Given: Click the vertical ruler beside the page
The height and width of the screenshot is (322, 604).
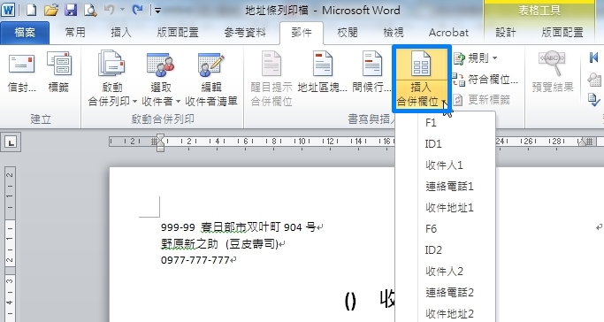Looking at the screenshot, I should pos(11,244).
